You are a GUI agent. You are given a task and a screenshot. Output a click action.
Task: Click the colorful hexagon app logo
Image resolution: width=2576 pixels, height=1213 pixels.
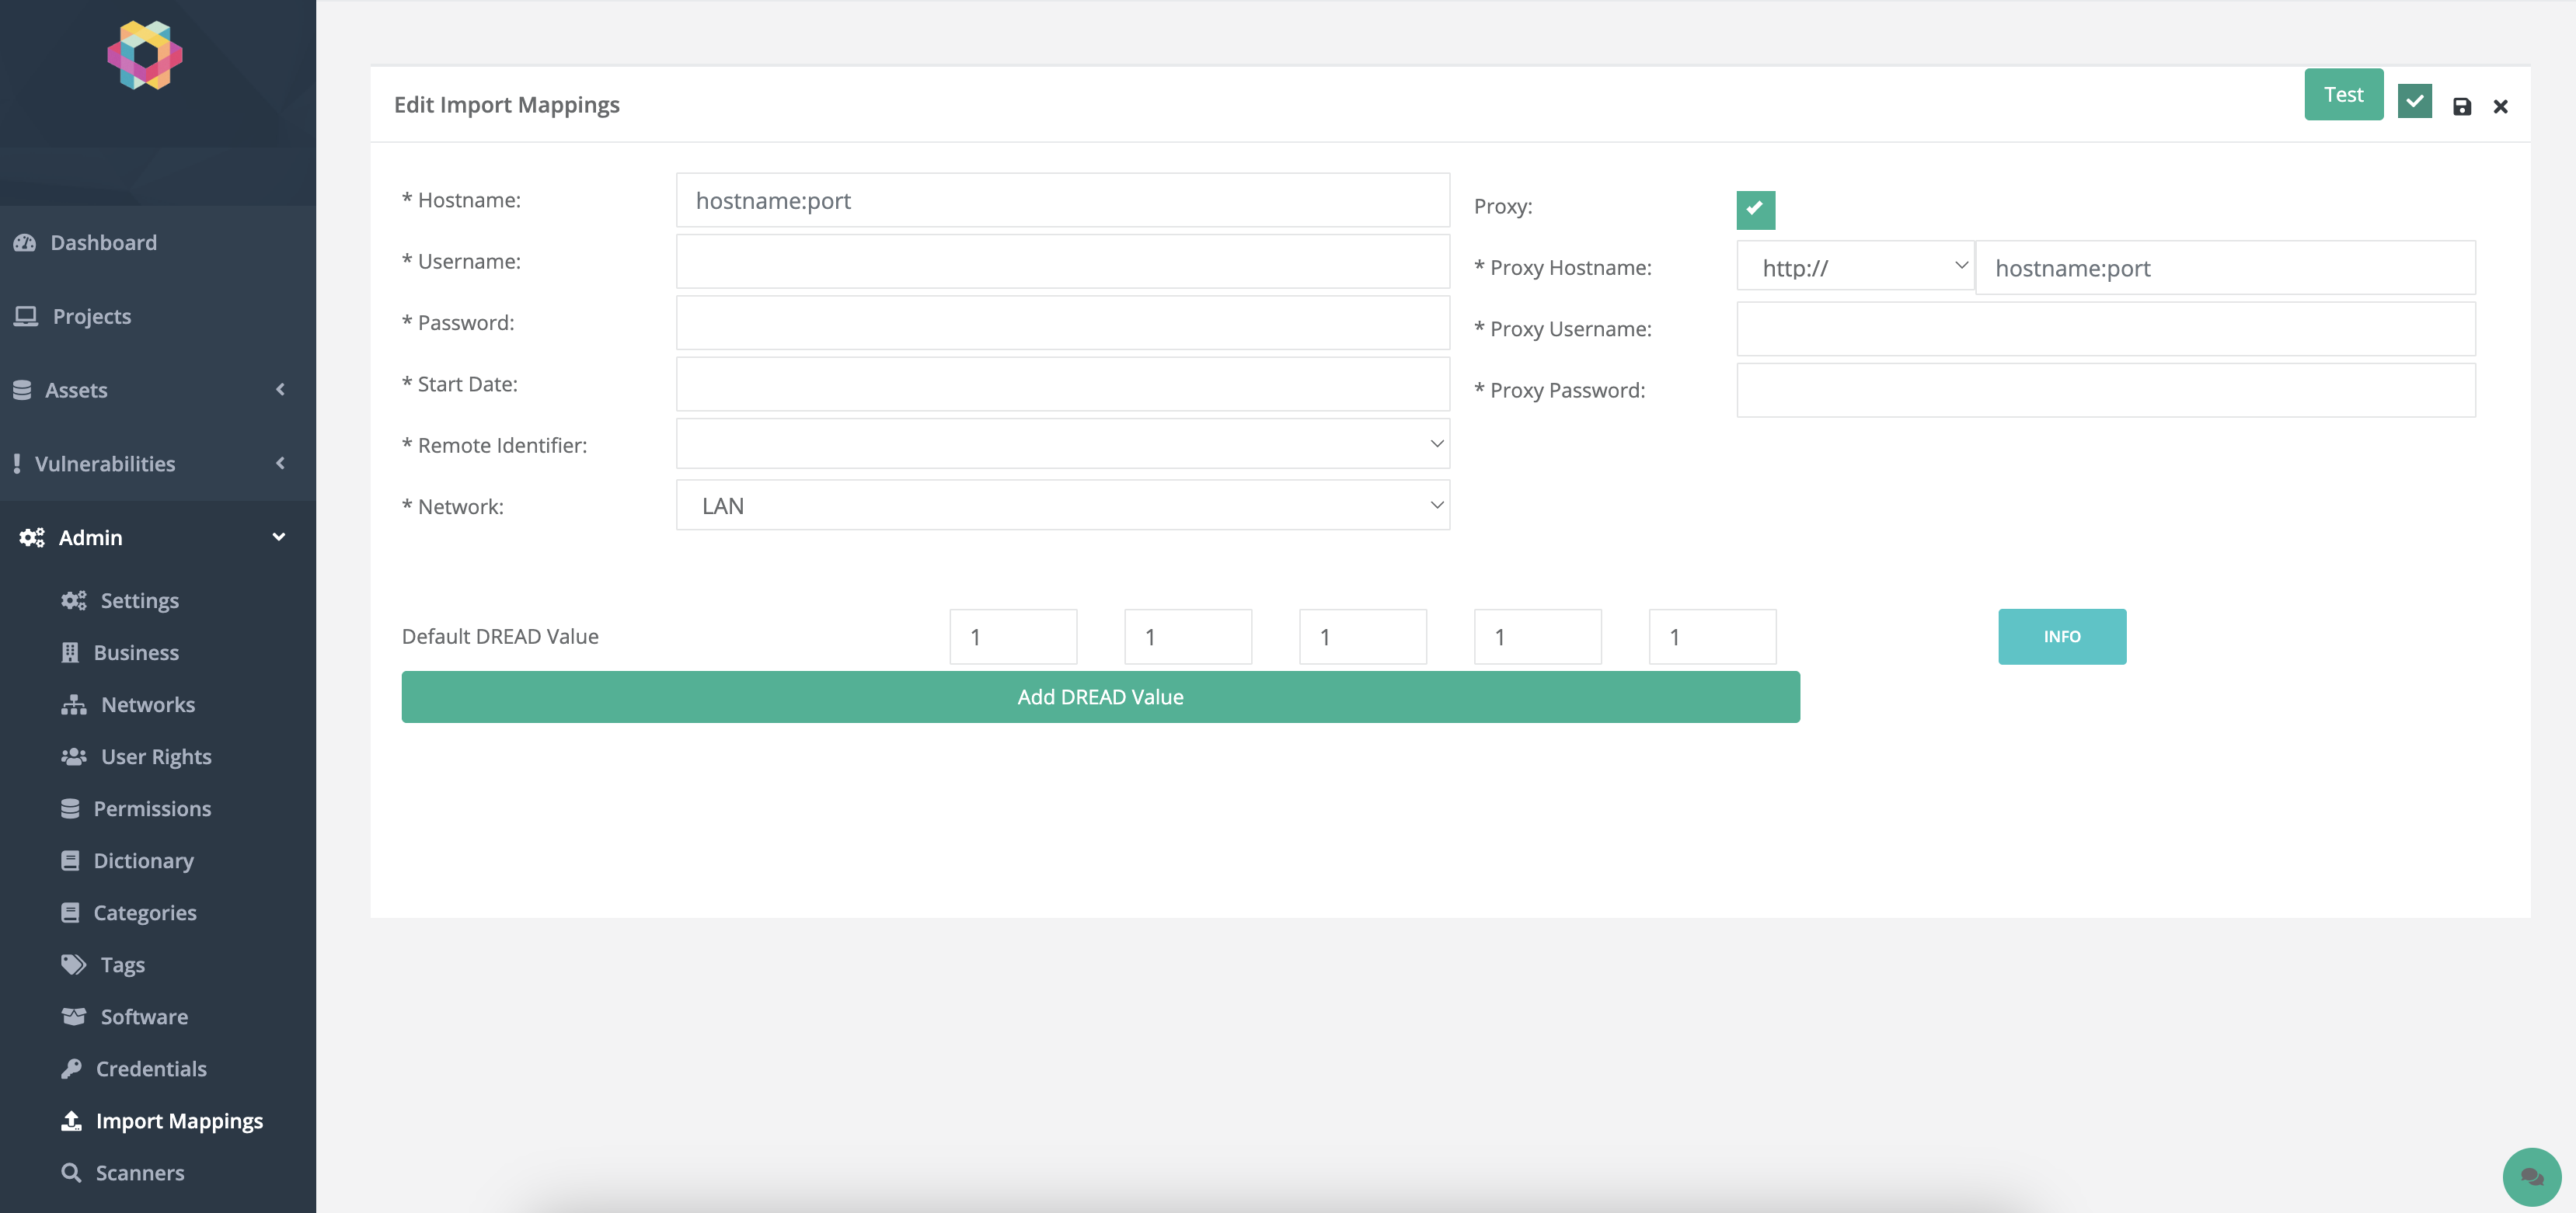click(x=145, y=55)
